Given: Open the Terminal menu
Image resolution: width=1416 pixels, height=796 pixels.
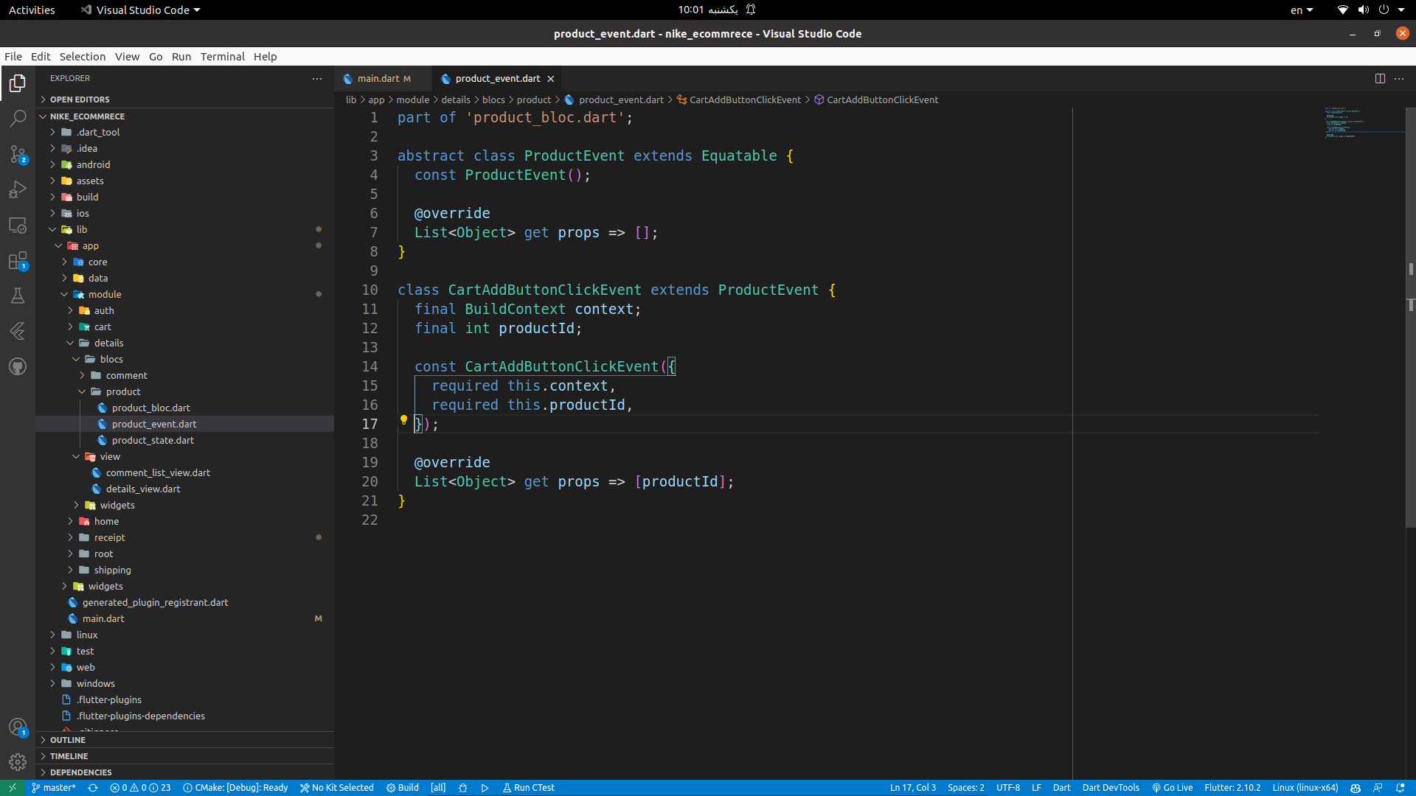Looking at the screenshot, I should [x=222, y=57].
